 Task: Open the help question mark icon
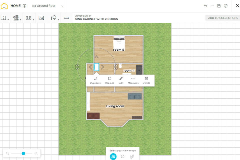tap(225, 6)
